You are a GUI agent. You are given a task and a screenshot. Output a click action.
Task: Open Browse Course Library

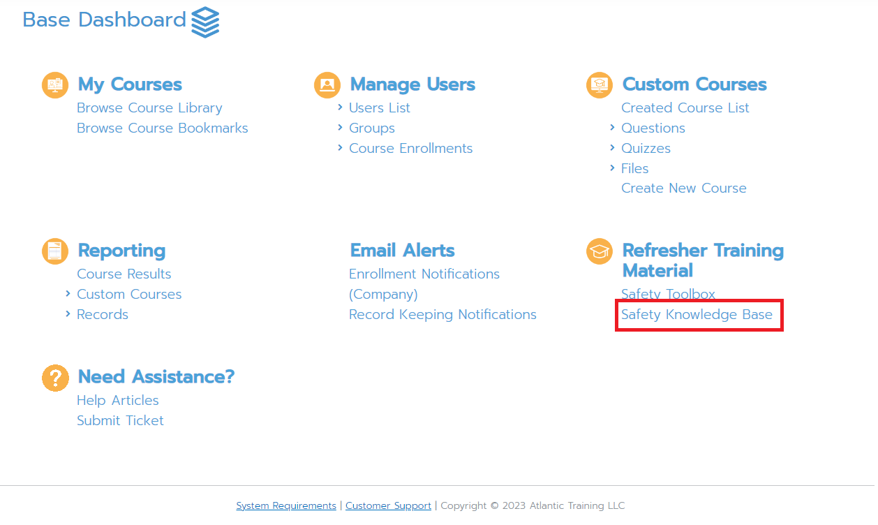tap(149, 108)
